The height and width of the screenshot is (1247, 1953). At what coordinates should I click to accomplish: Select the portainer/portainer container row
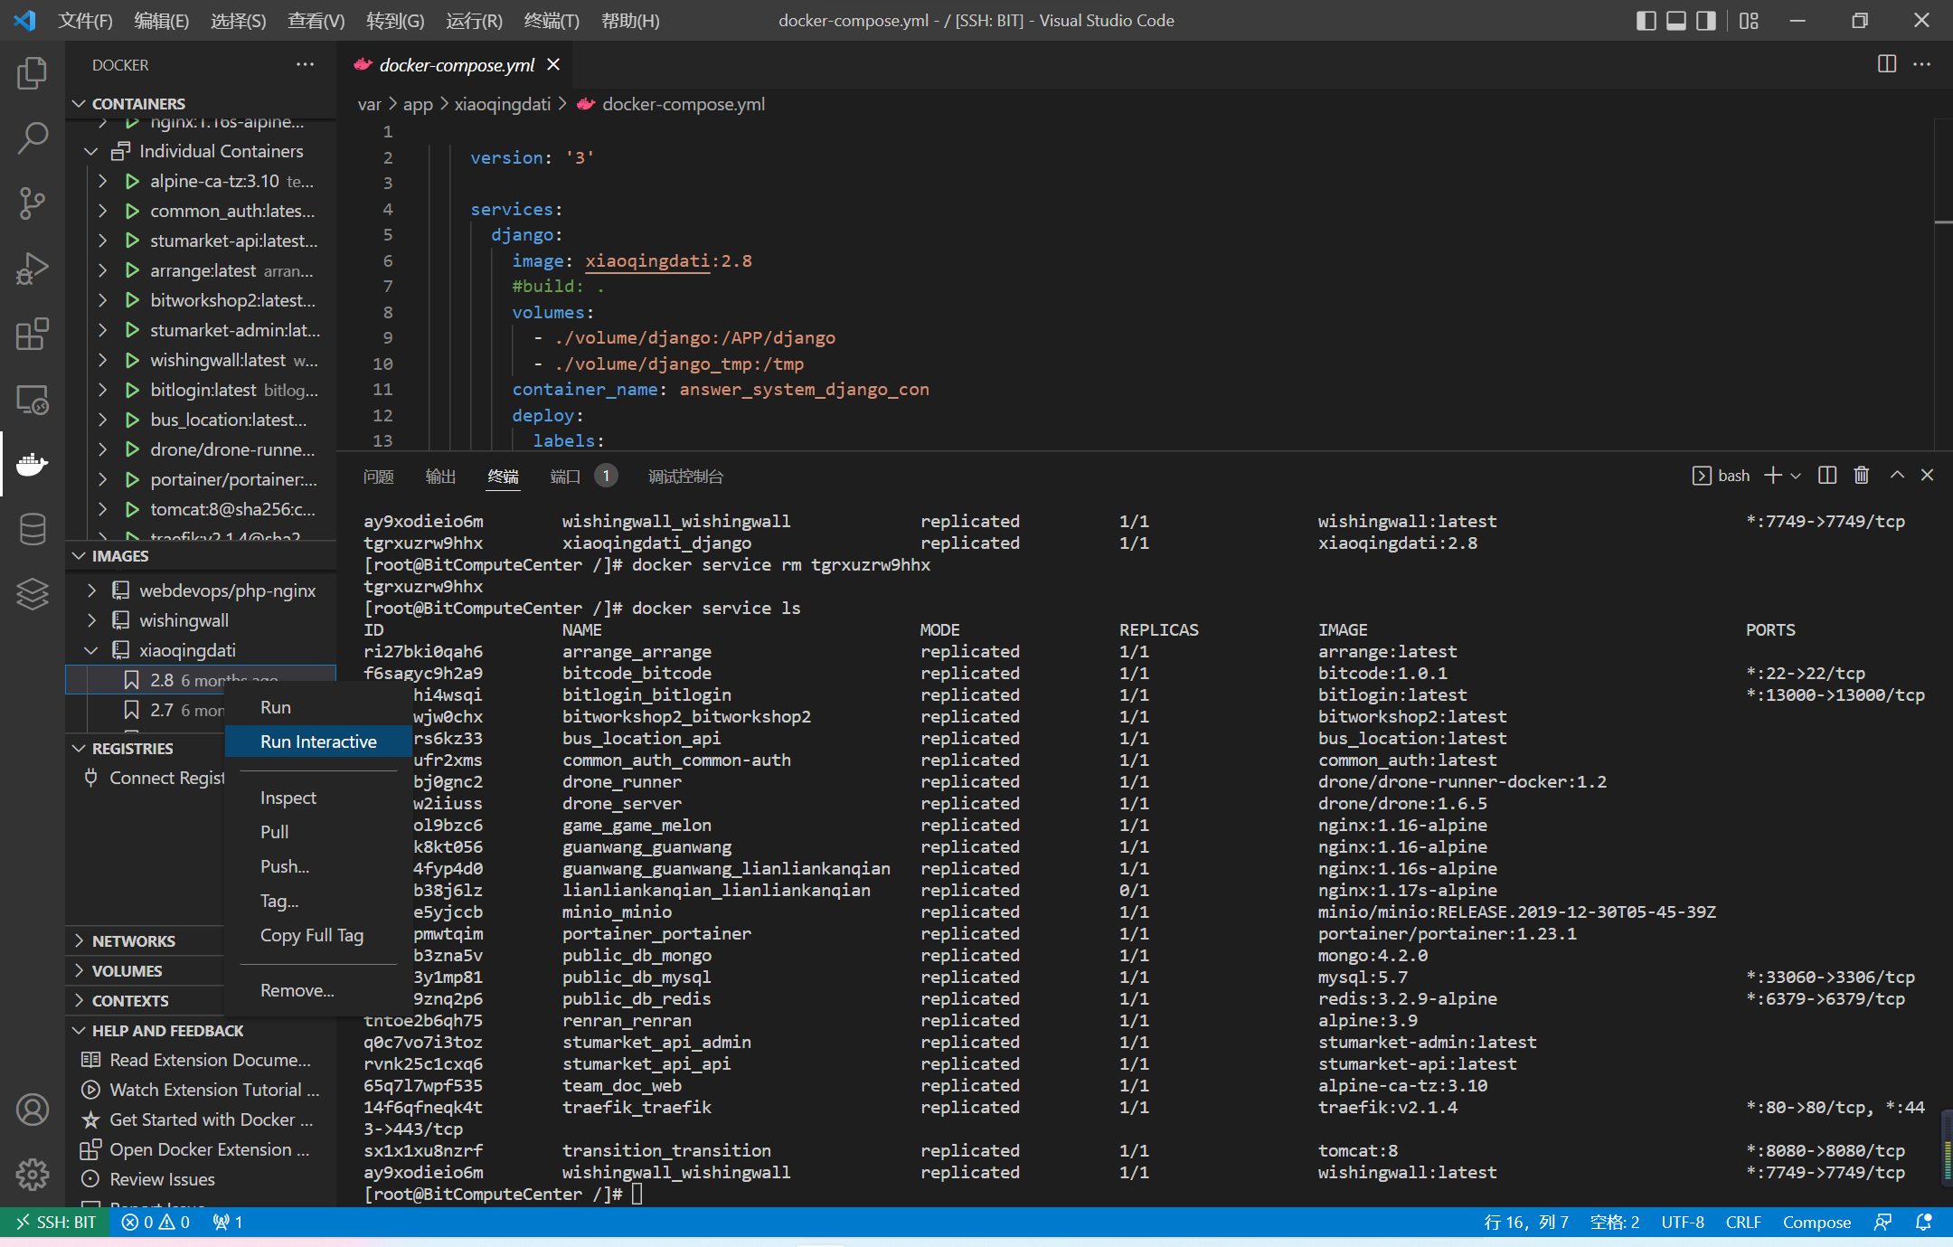pos(201,479)
